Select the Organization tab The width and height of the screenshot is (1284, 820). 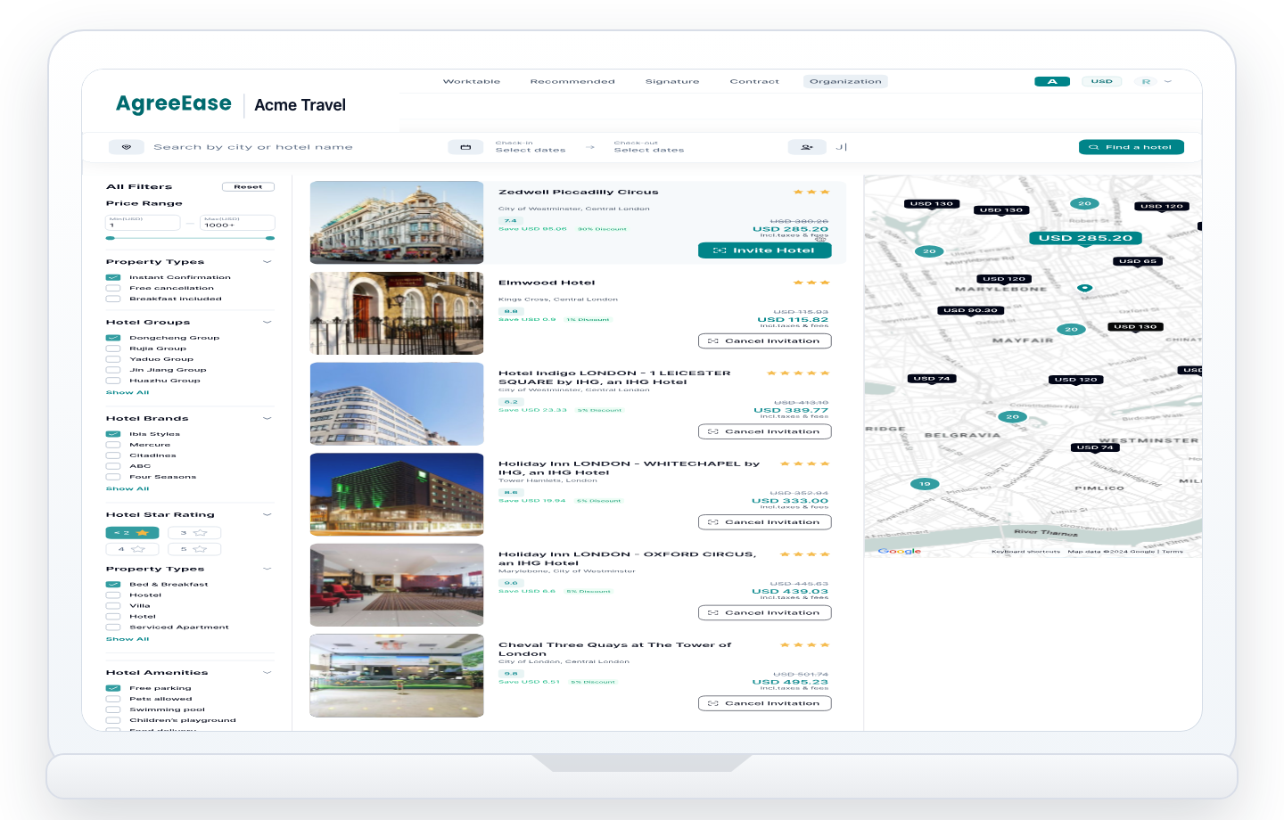(x=845, y=81)
